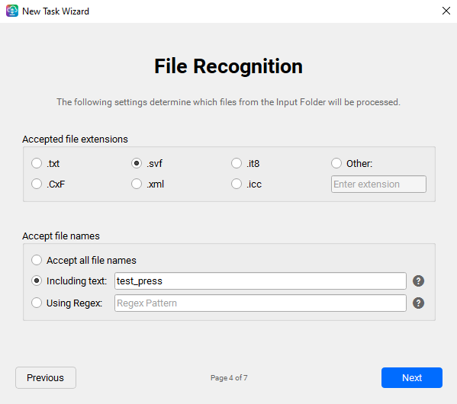Select the Including text radio option
Viewport: 457px width, 404px height.
click(37, 281)
